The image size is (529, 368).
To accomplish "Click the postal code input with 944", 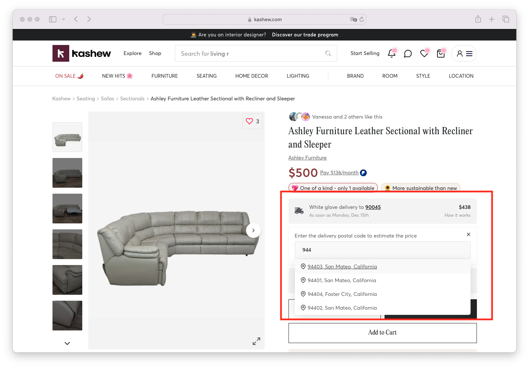I will (383, 250).
